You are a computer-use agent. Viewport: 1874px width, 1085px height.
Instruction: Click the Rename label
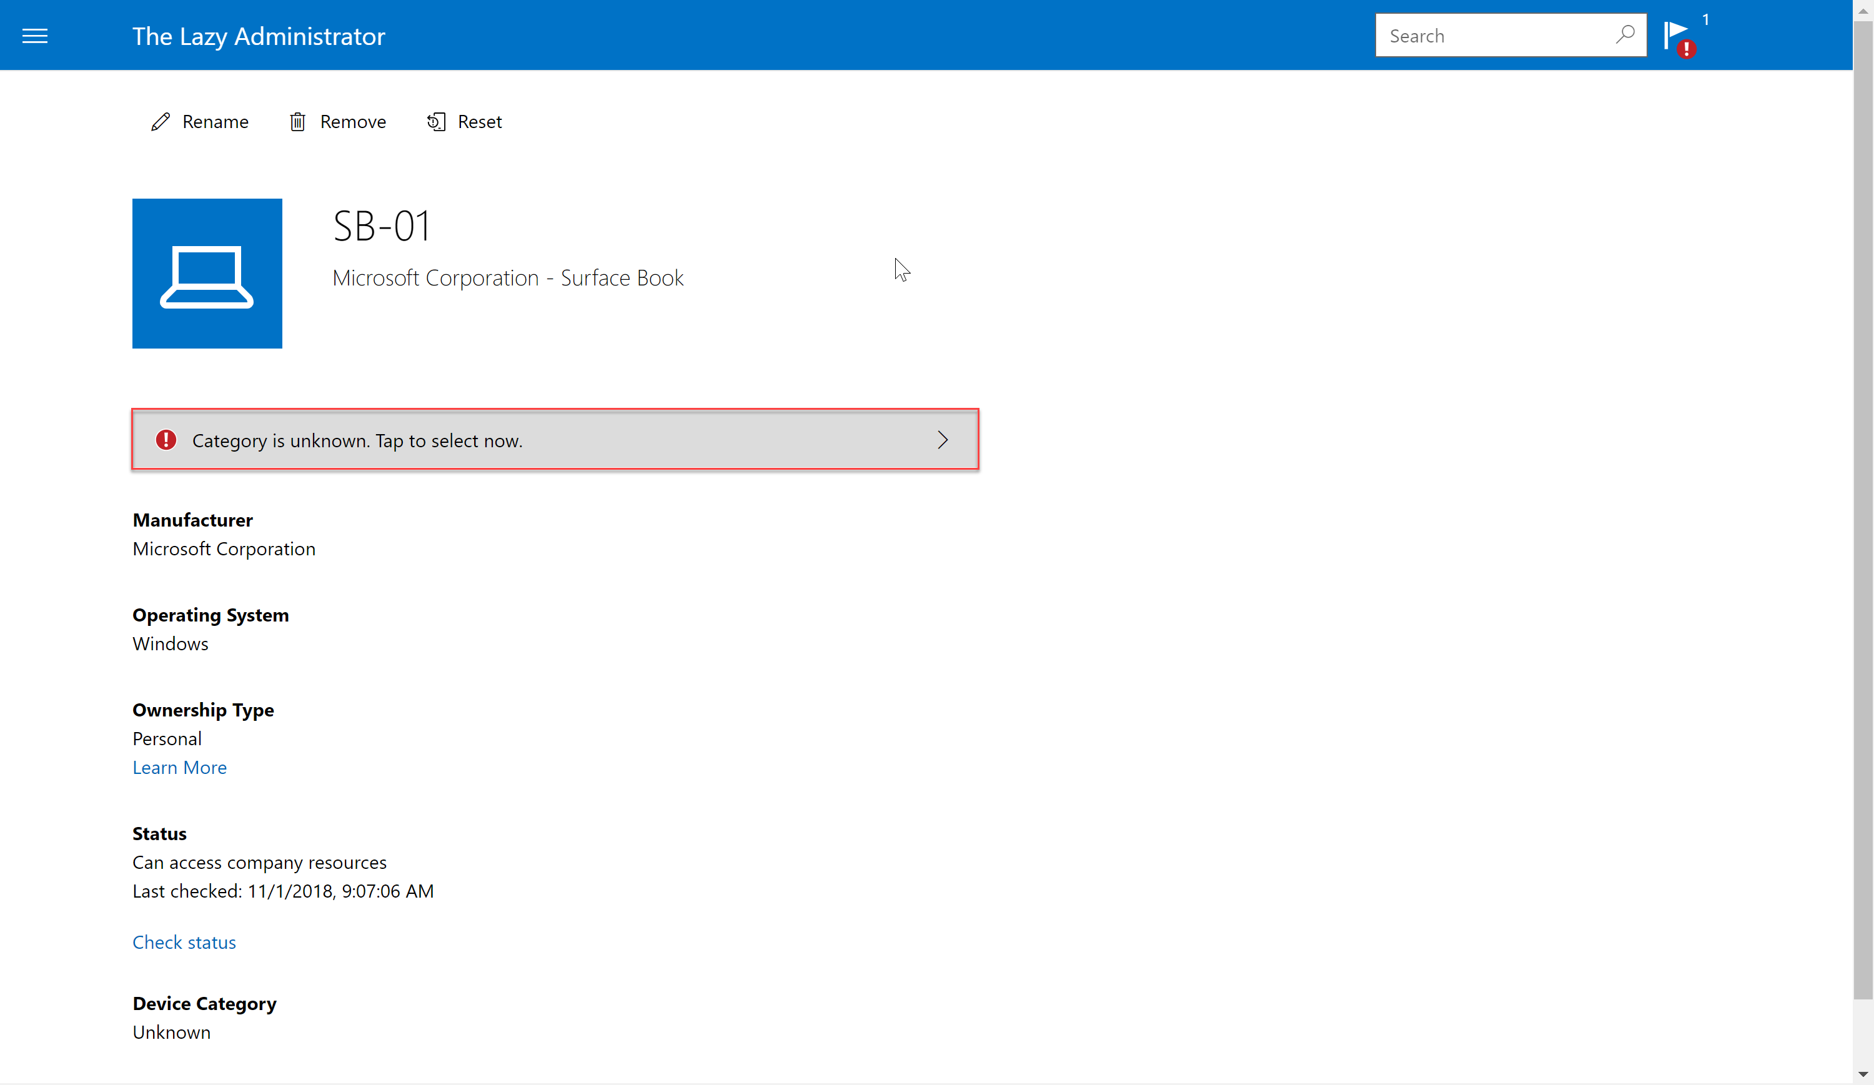point(216,122)
